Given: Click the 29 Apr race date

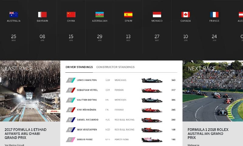Looking at the screenshot, I should [100, 37].
